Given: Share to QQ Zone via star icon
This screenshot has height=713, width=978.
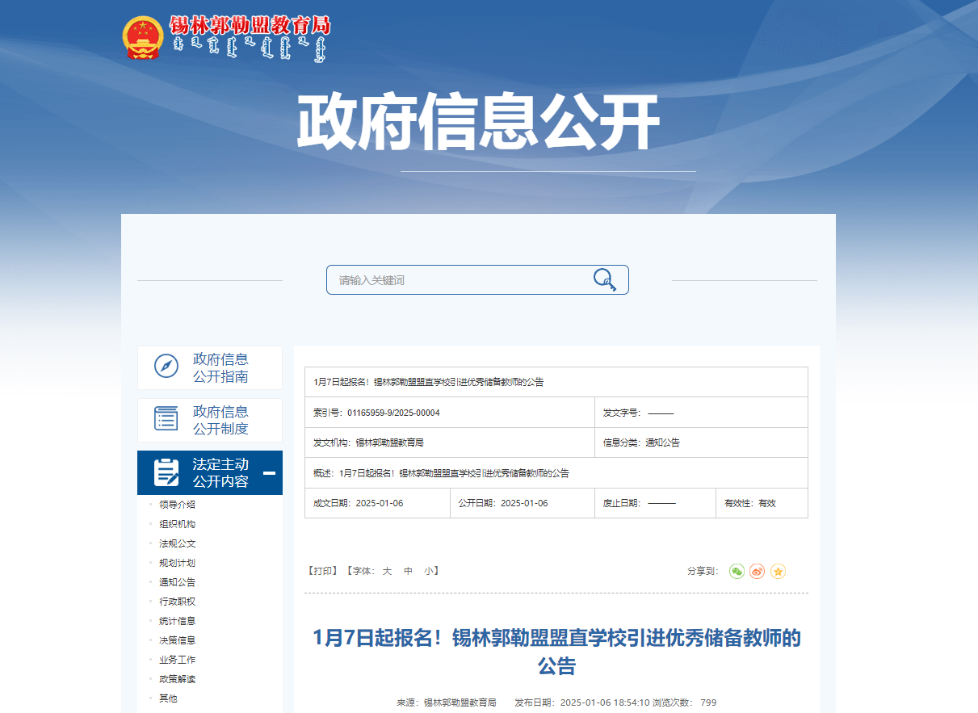Looking at the screenshot, I should tap(778, 571).
